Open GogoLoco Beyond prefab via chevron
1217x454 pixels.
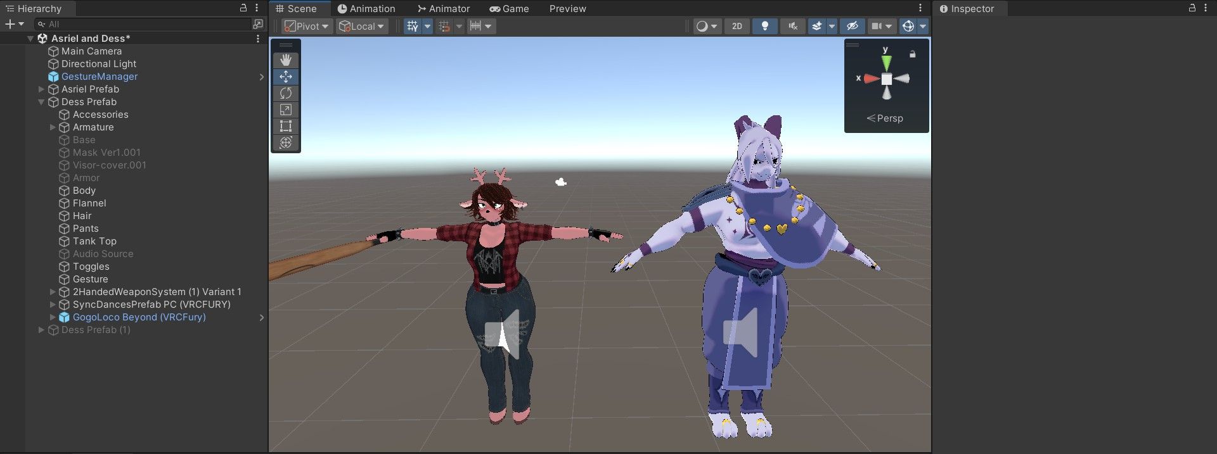click(261, 317)
